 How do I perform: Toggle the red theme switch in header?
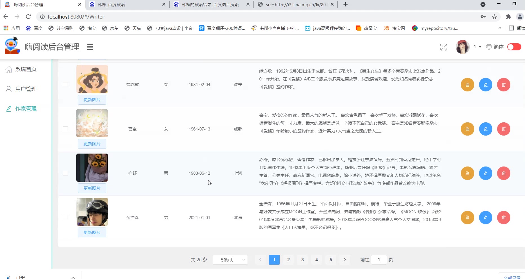pos(514,47)
